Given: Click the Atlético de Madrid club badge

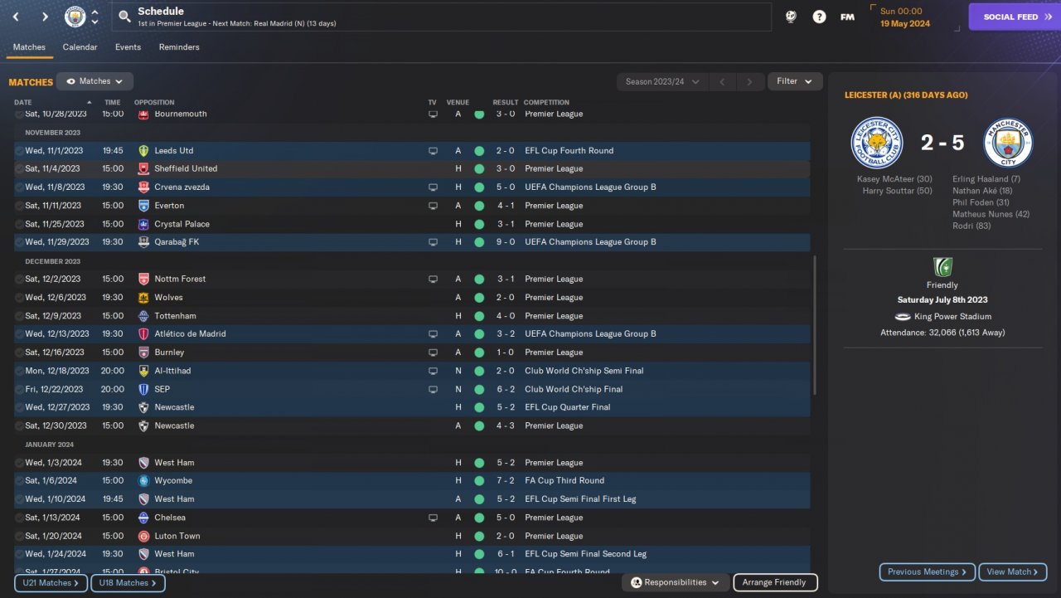Looking at the screenshot, I should pos(143,334).
